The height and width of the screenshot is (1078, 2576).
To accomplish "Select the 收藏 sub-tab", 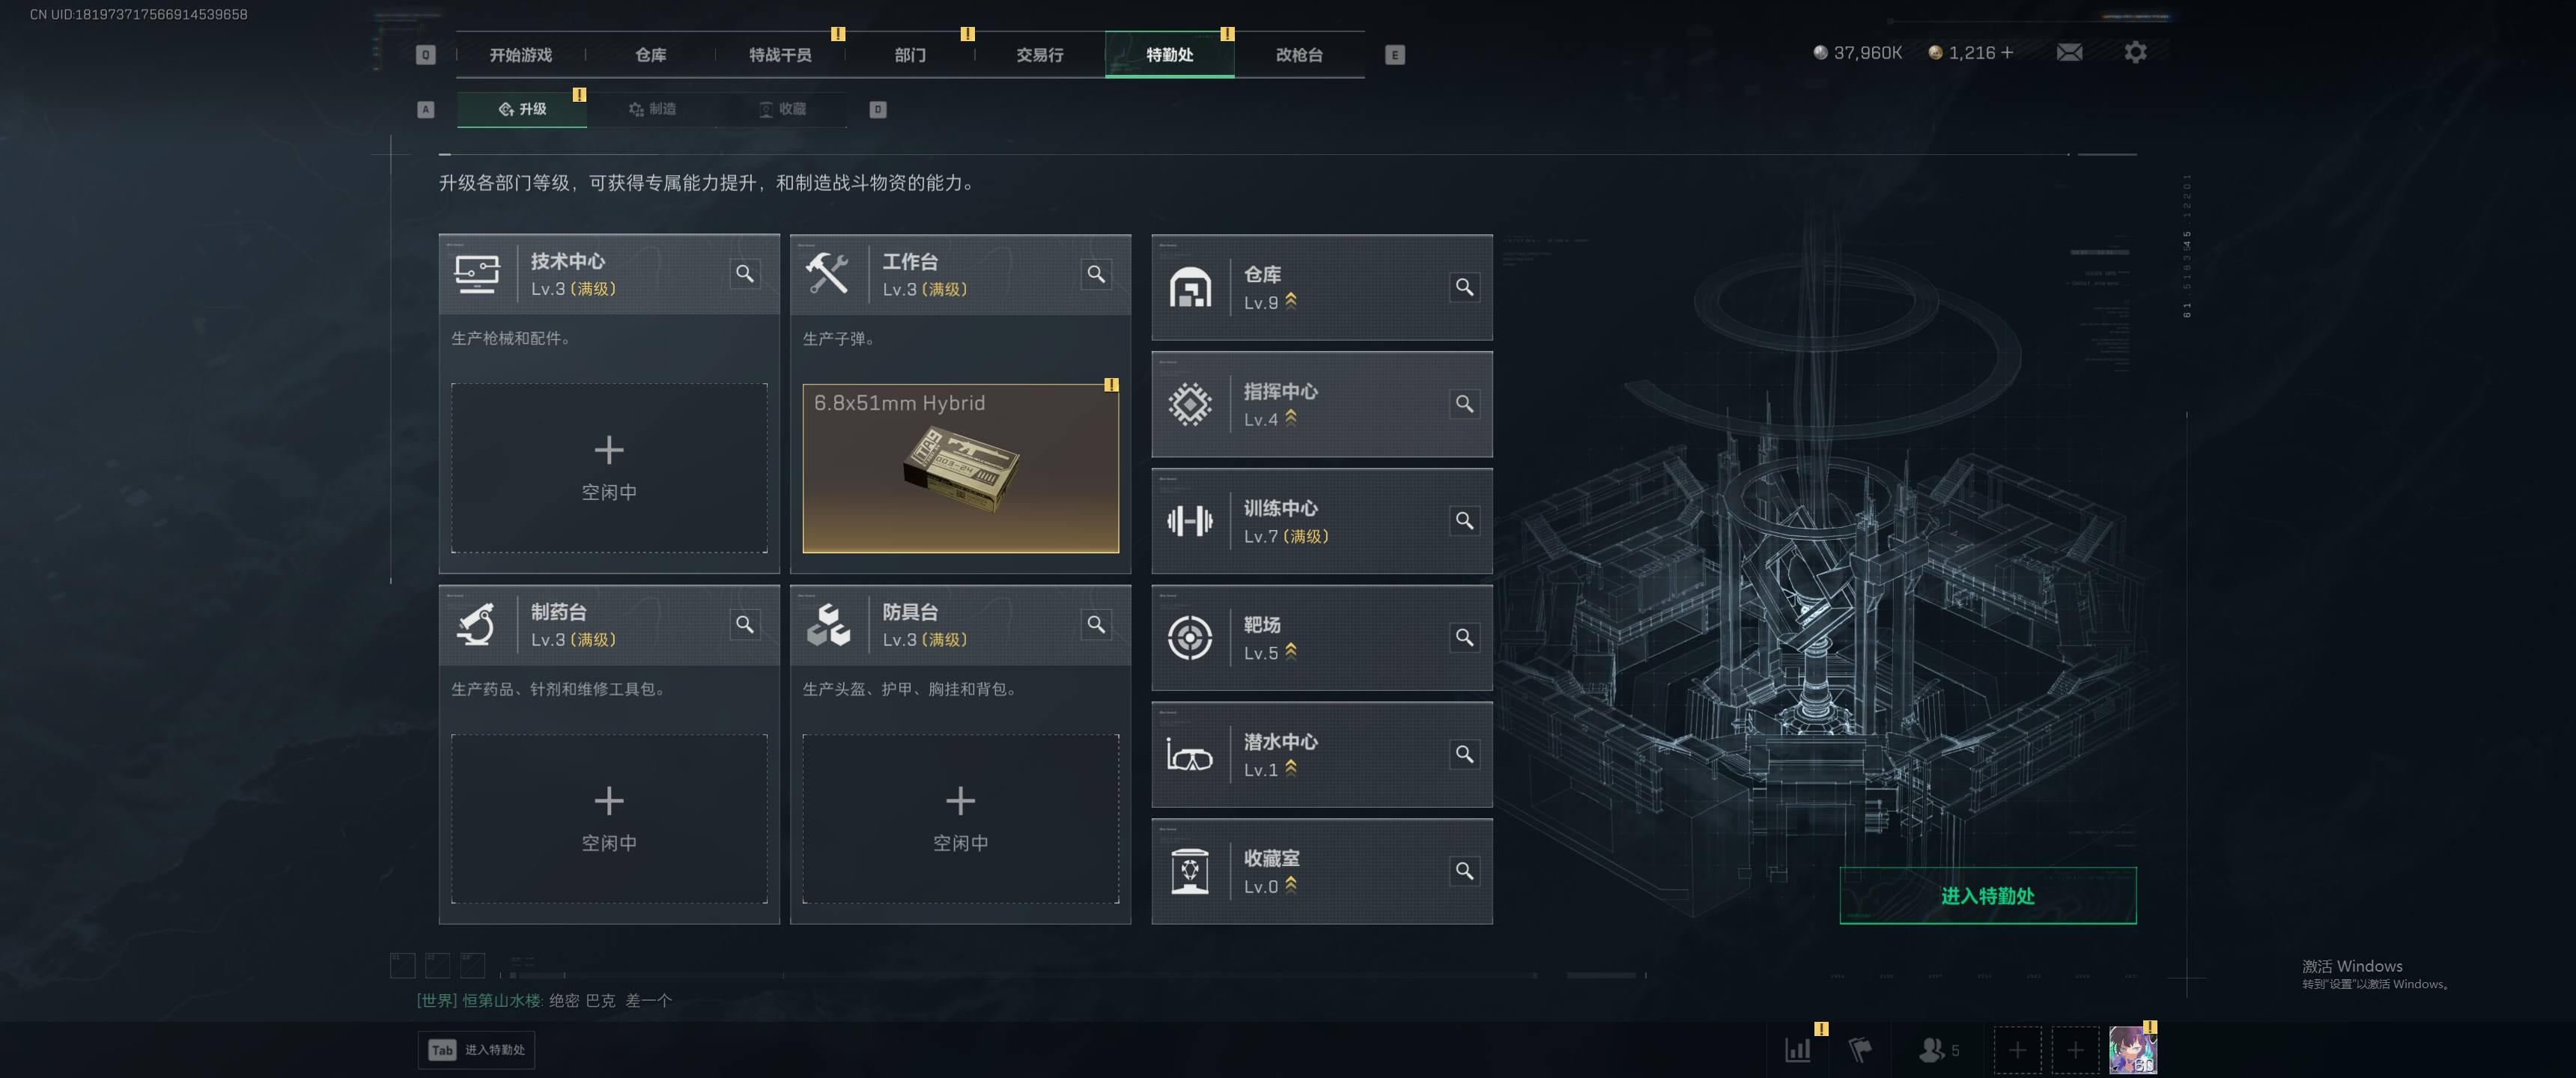I will point(782,109).
